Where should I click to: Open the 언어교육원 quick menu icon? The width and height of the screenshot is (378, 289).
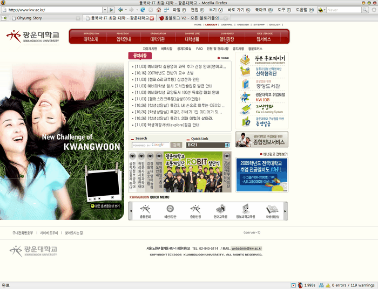[220, 211]
